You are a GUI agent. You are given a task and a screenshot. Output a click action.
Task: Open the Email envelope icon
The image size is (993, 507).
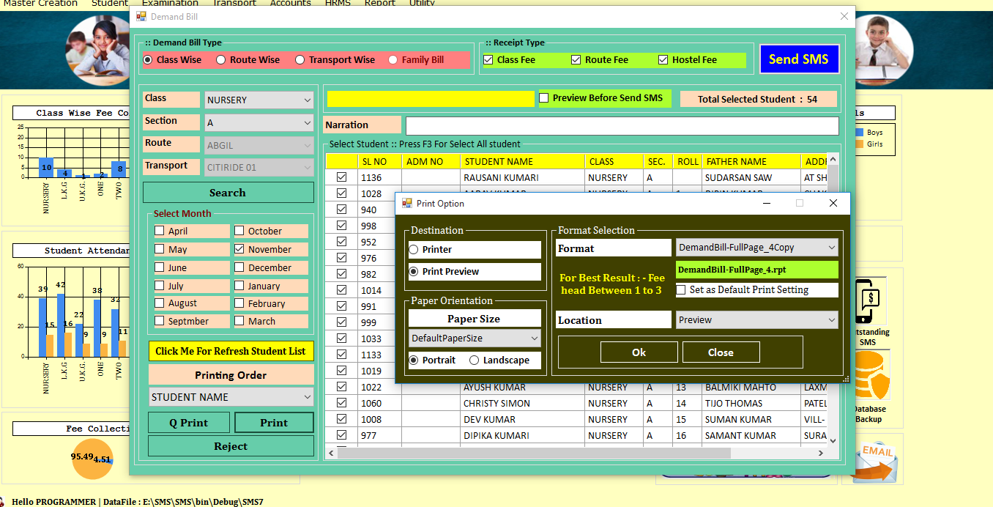pyautogui.click(x=873, y=462)
